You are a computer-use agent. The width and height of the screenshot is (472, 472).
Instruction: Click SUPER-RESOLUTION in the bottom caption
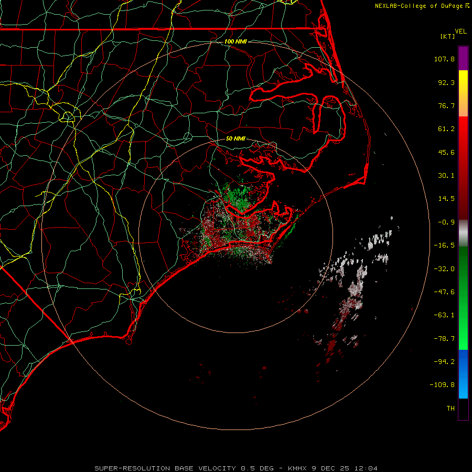tap(132, 468)
